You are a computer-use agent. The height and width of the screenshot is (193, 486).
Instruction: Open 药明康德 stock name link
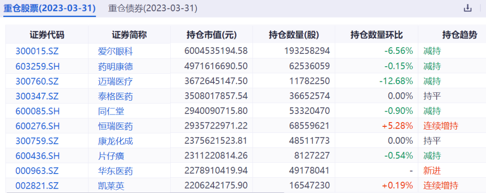(x=115, y=66)
